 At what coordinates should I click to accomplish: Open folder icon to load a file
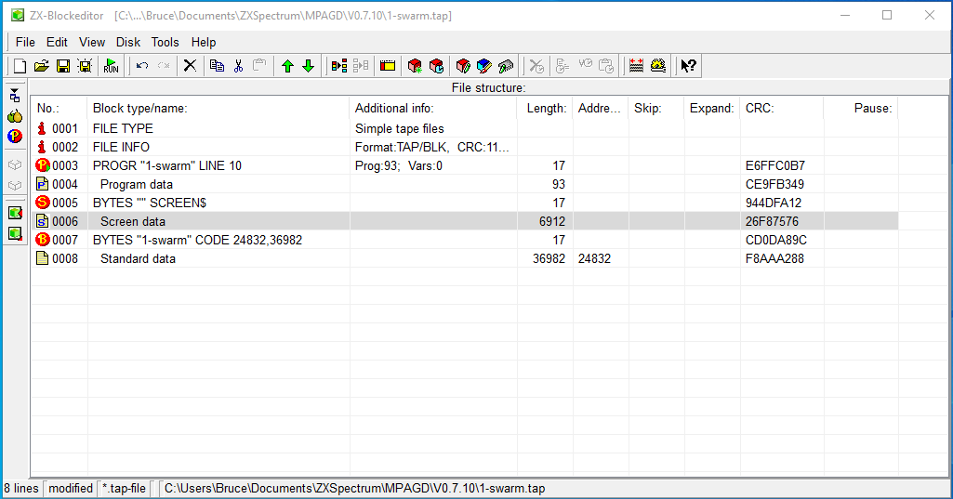tap(41, 66)
